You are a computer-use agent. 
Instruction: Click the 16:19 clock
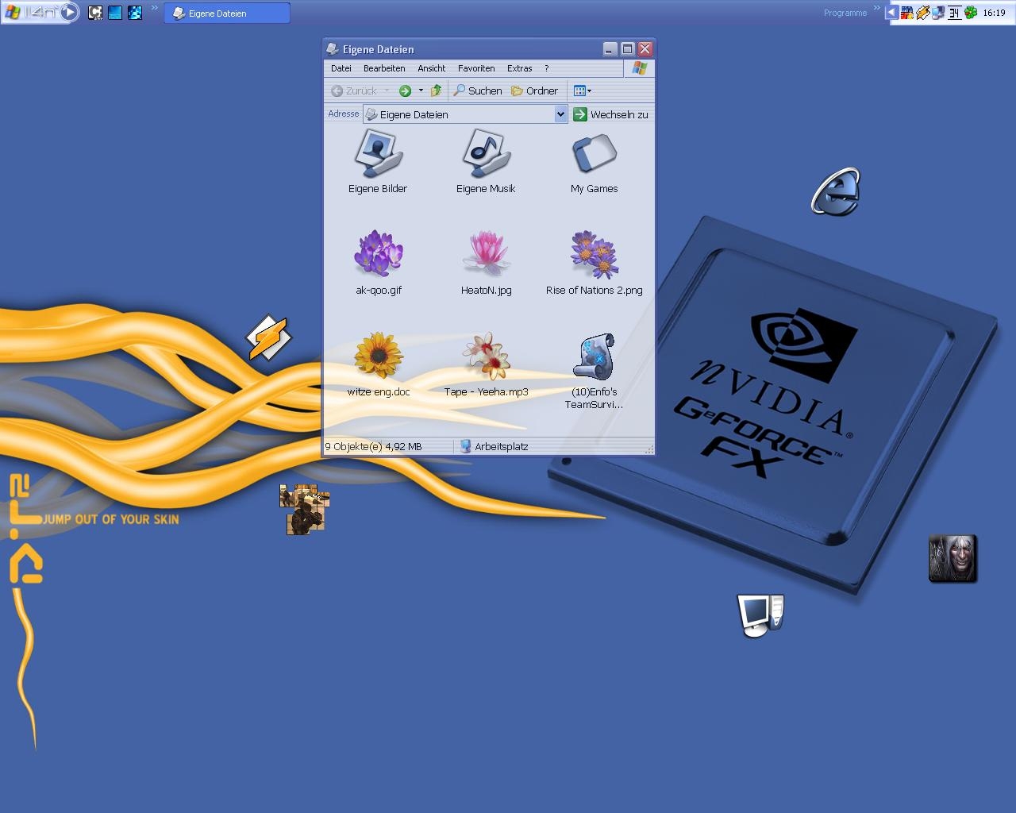point(994,13)
